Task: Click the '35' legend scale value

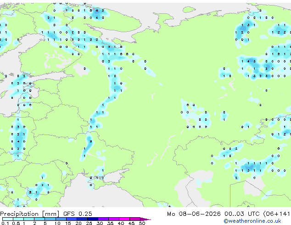Action: pos(111,223)
